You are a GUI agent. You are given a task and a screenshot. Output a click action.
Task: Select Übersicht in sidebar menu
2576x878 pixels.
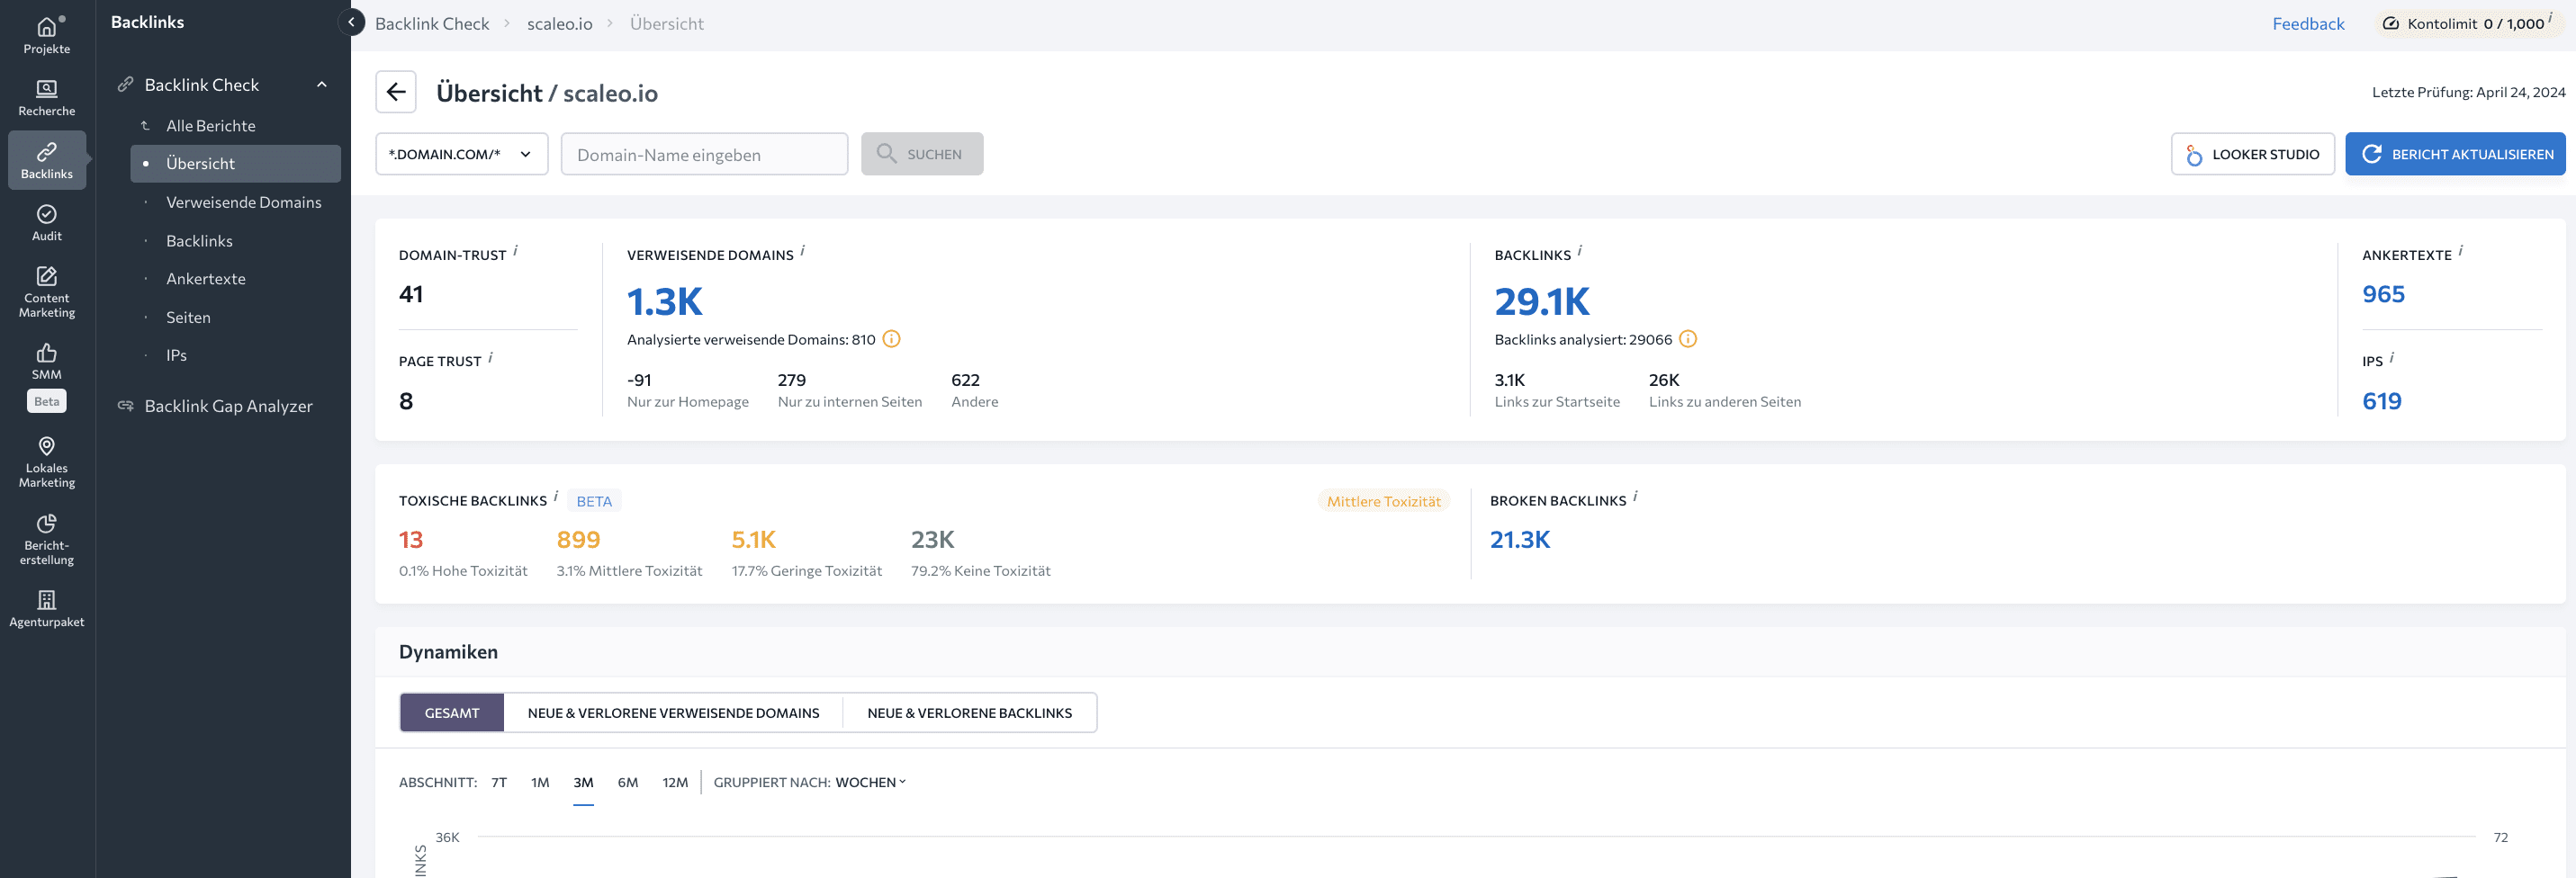click(x=236, y=163)
